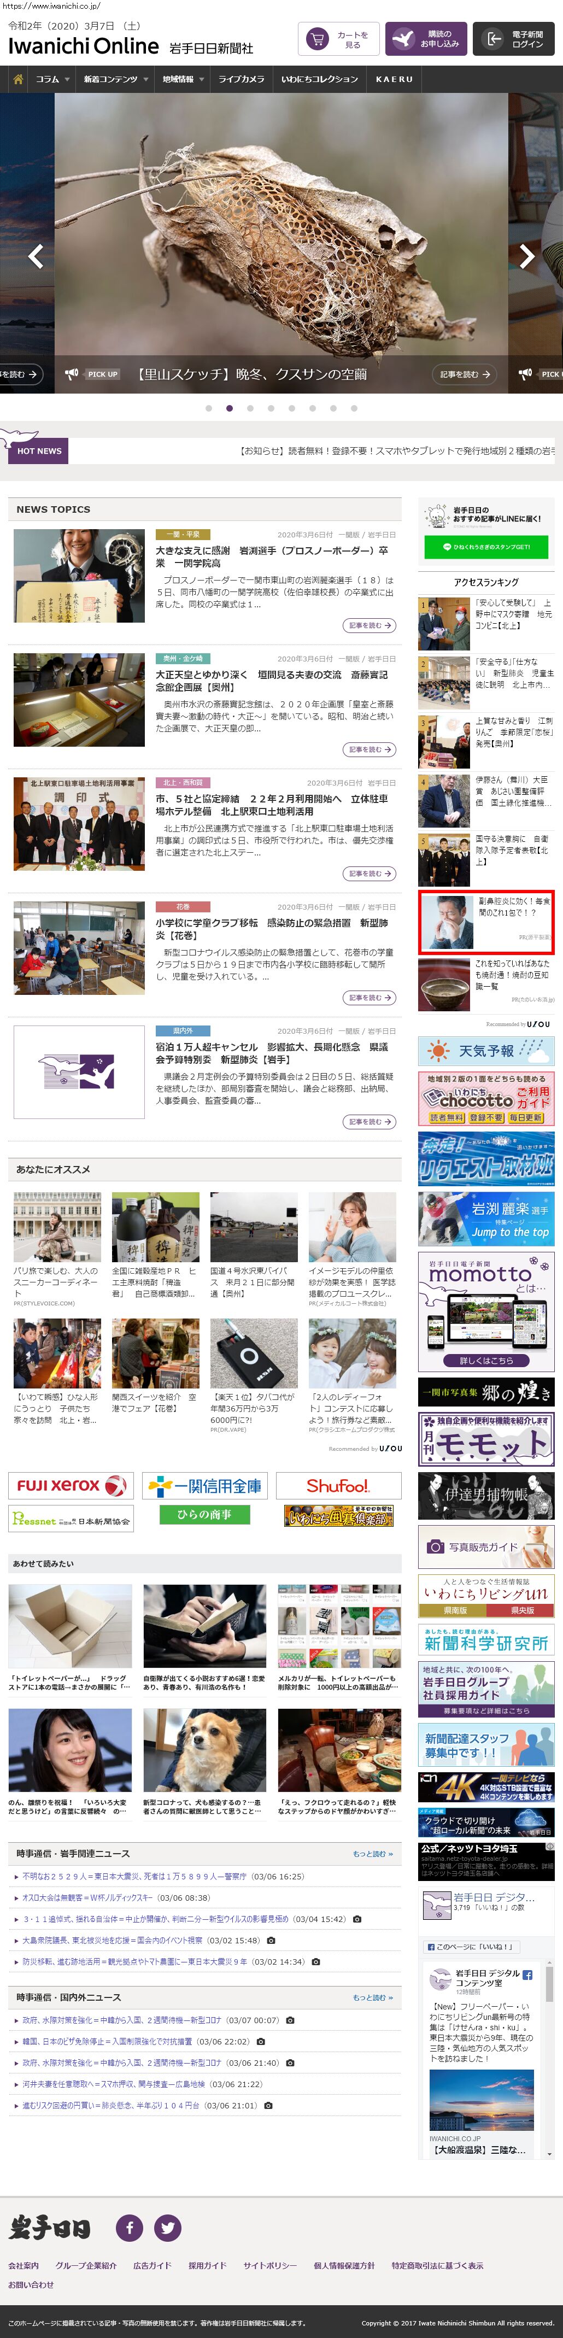The height and width of the screenshot is (2338, 563).
Task: Expand the コラム dropdown menu
Action: [x=52, y=79]
